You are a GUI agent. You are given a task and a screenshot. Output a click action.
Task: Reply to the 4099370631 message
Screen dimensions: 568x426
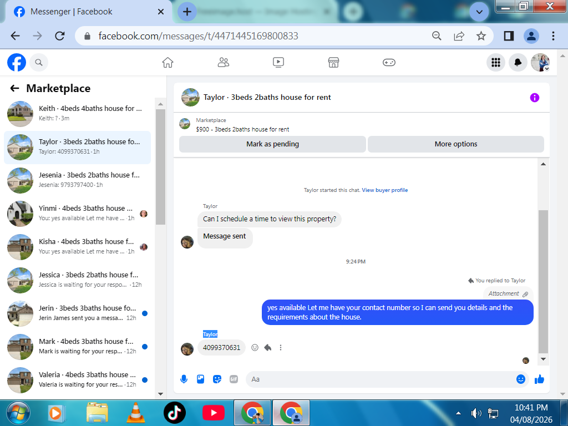tap(268, 348)
